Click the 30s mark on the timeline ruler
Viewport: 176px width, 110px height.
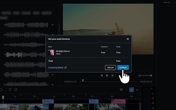click(x=112, y=96)
